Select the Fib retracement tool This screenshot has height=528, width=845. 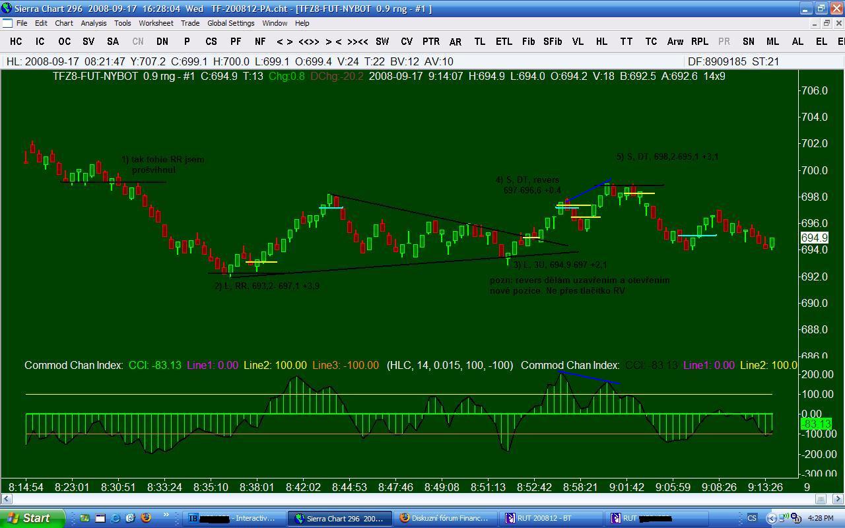pos(529,41)
